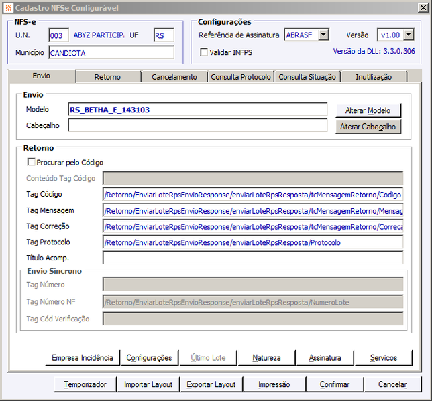Click the Último Lote button
432x401 pixels.
coord(208,357)
